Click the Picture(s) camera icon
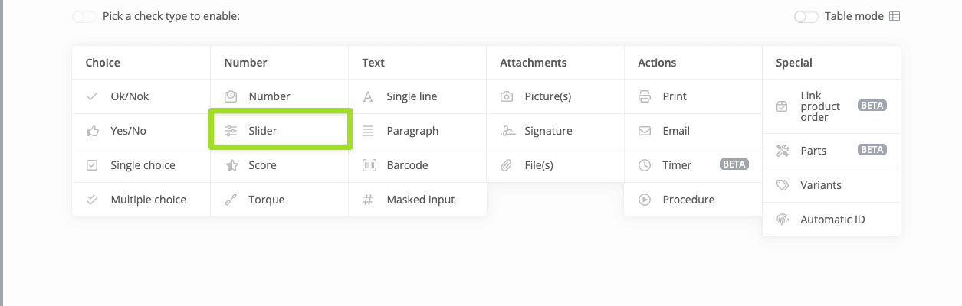962x306 pixels. pyautogui.click(x=507, y=96)
